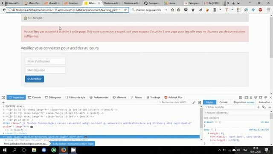Switch to the Console tab

point(35,98)
